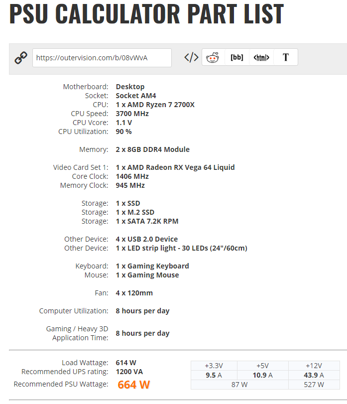Click the Motherboard Desktop value
The width and height of the screenshot is (347, 404).
click(130, 87)
